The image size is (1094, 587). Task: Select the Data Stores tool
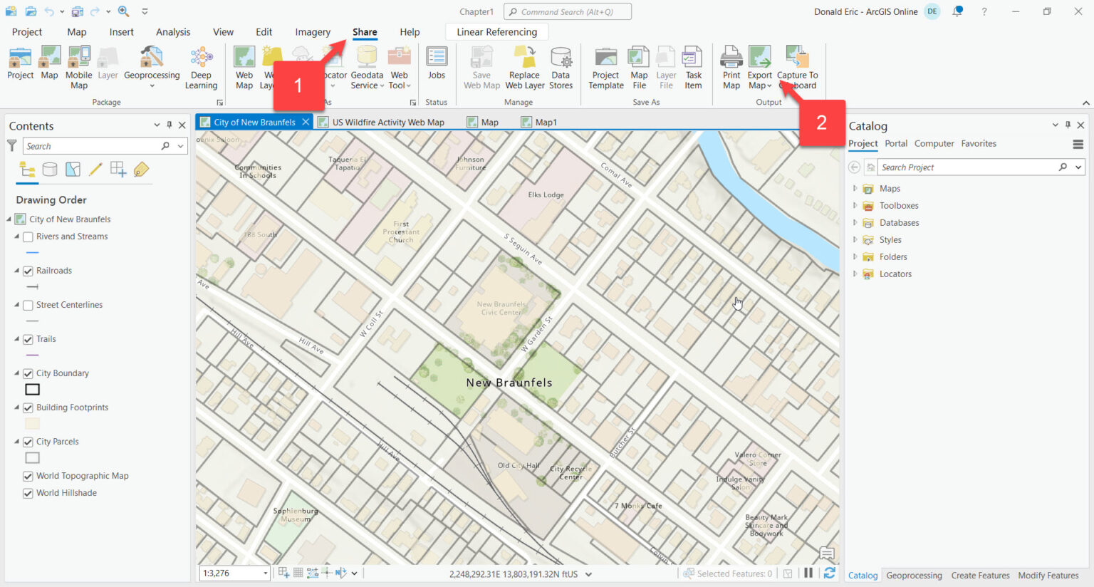pyautogui.click(x=561, y=66)
